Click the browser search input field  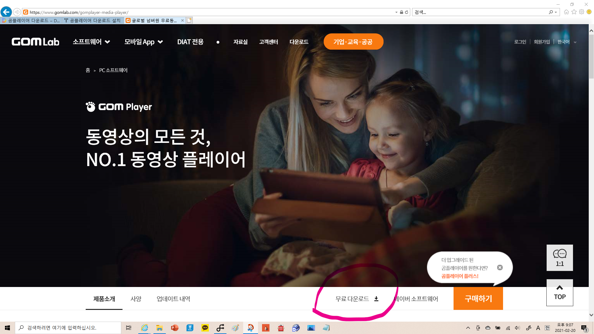(480, 12)
